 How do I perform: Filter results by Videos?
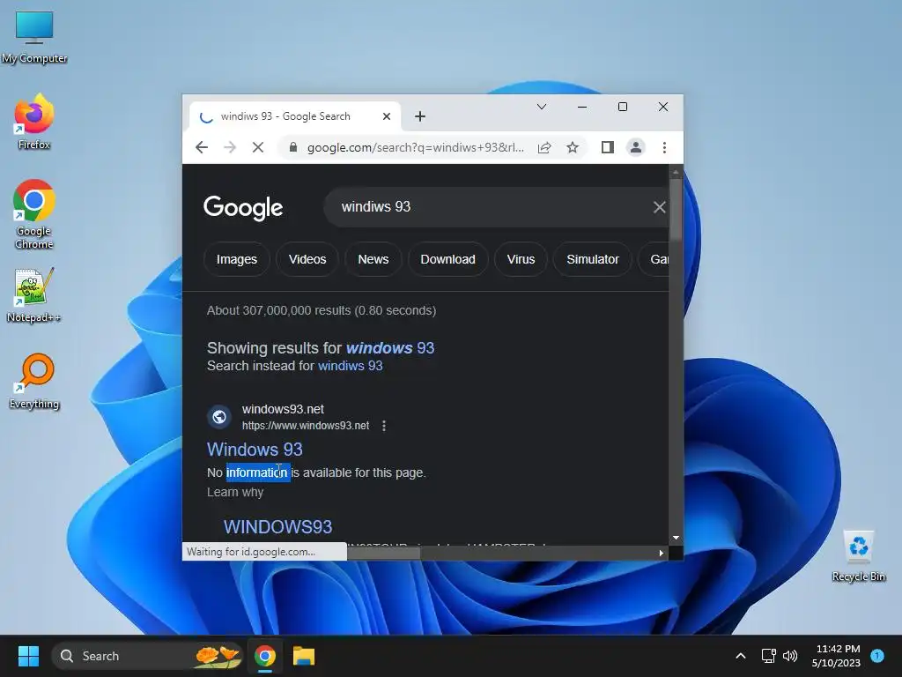[307, 260]
